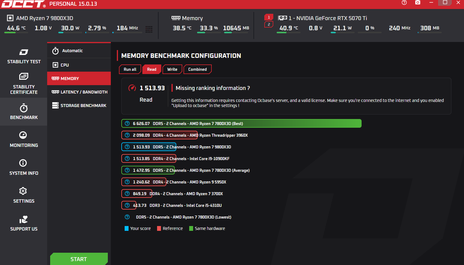Click the CPU usage 2.79 % reading
The image size is (464, 265).
pyautogui.click(x=97, y=28)
